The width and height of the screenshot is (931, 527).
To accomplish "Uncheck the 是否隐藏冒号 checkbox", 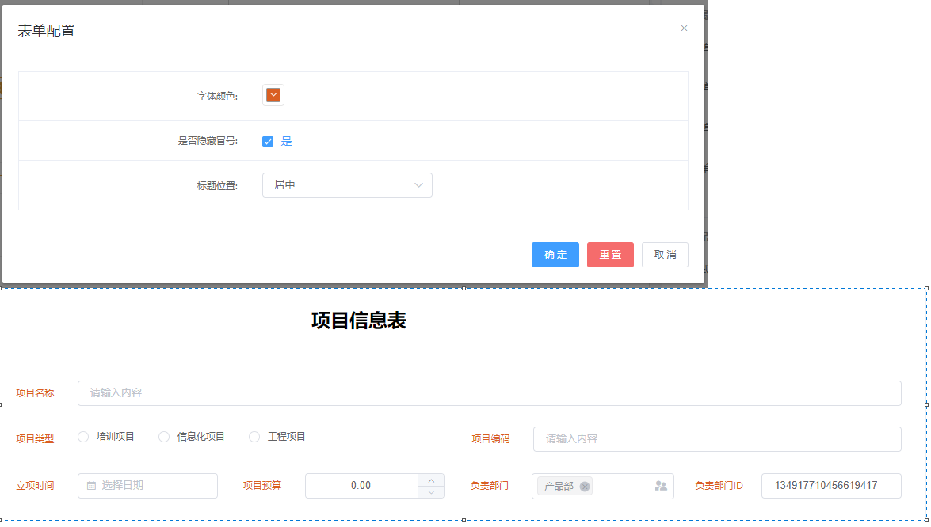I will click(268, 142).
